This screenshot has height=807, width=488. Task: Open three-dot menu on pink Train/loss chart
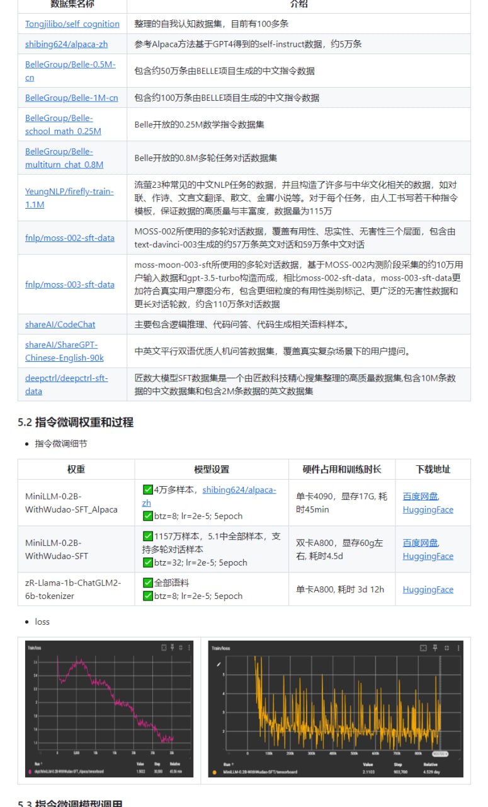coord(190,647)
